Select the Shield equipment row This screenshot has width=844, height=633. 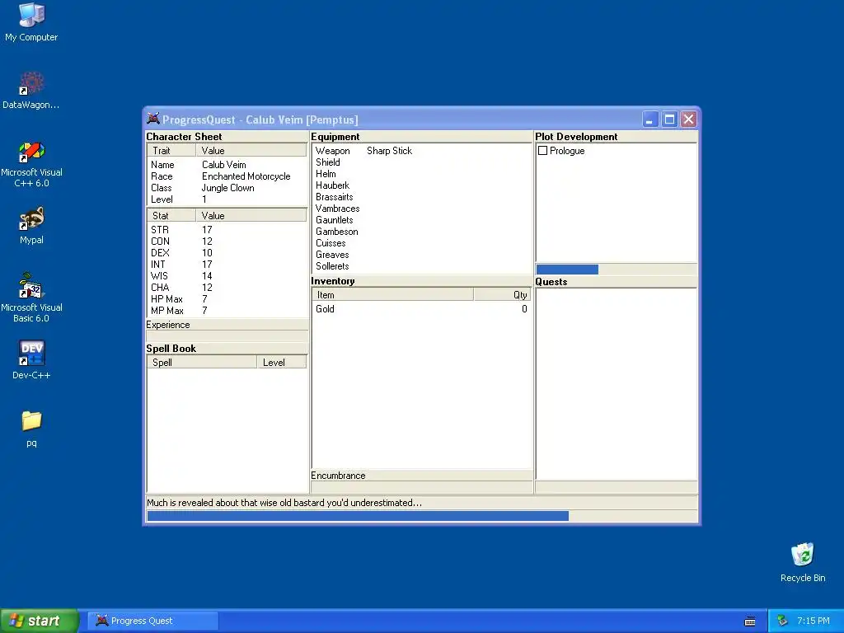(422, 162)
